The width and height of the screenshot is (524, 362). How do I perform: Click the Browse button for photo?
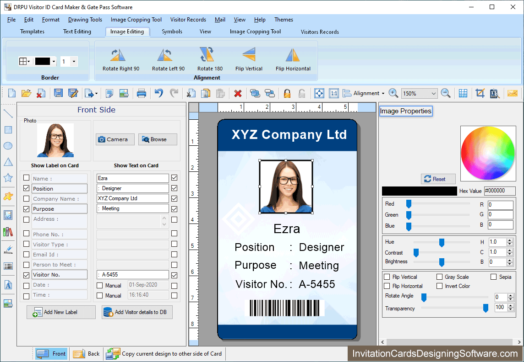pos(158,139)
